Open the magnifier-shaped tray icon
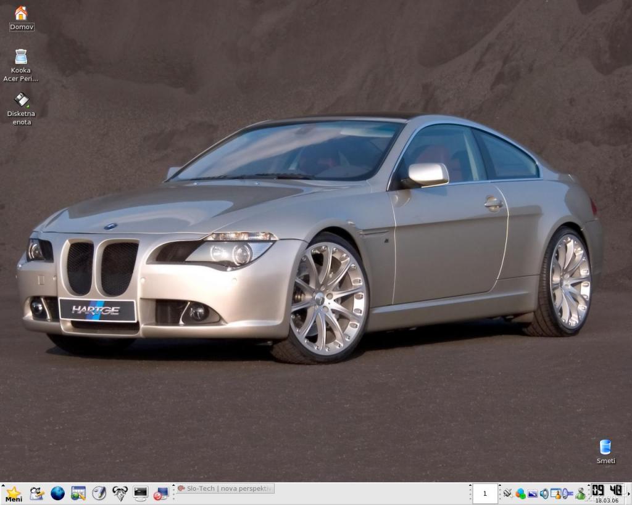 [568, 493]
